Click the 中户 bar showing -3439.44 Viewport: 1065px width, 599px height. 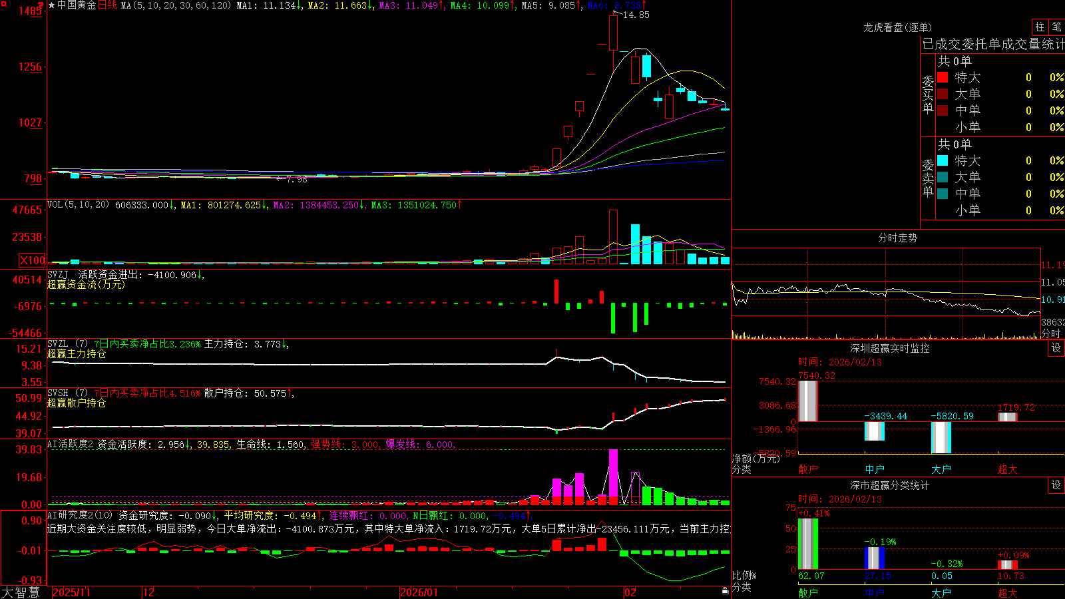[874, 431]
